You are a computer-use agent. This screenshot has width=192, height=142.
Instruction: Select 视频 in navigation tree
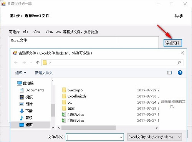pyautogui.click(x=26, y=97)
